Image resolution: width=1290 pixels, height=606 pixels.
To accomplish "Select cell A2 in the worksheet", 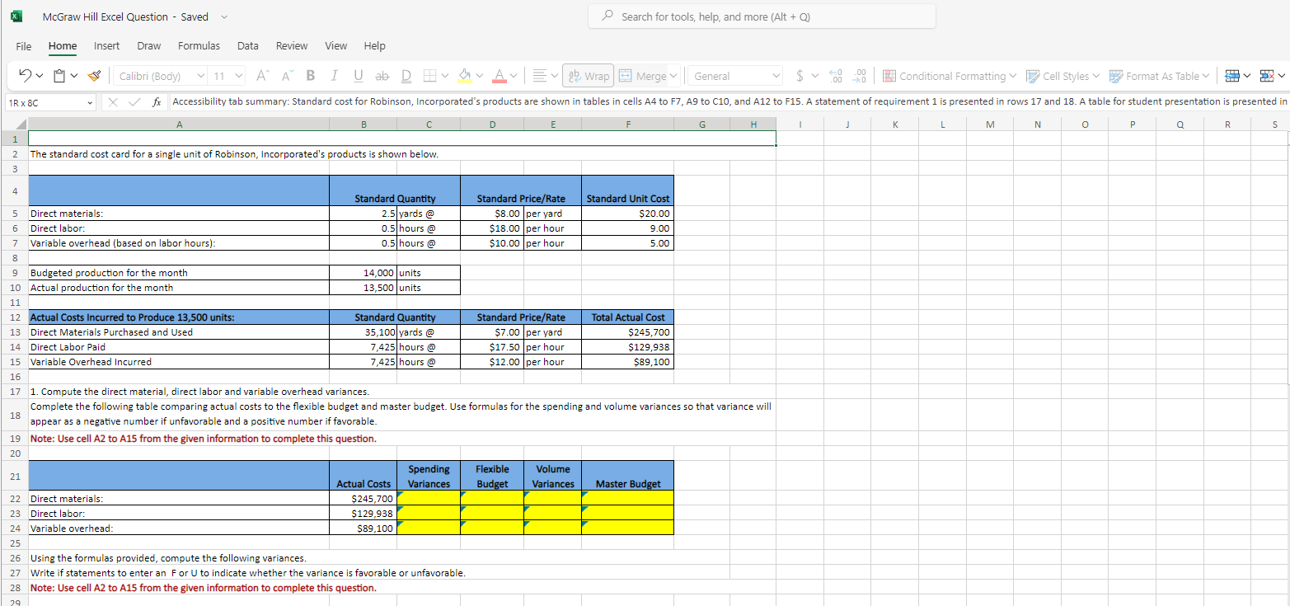I will 179,153.
